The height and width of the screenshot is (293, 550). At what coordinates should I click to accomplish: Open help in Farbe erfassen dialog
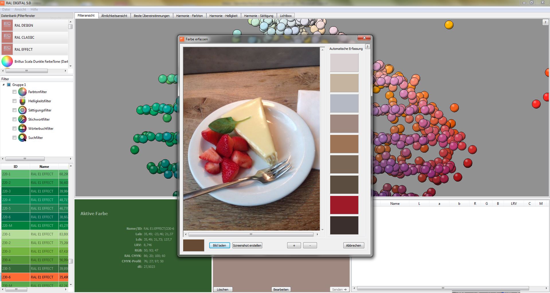point(368,46)
